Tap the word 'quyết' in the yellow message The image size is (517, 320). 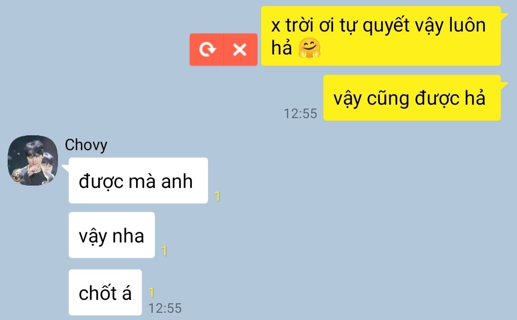pos(386,26)
